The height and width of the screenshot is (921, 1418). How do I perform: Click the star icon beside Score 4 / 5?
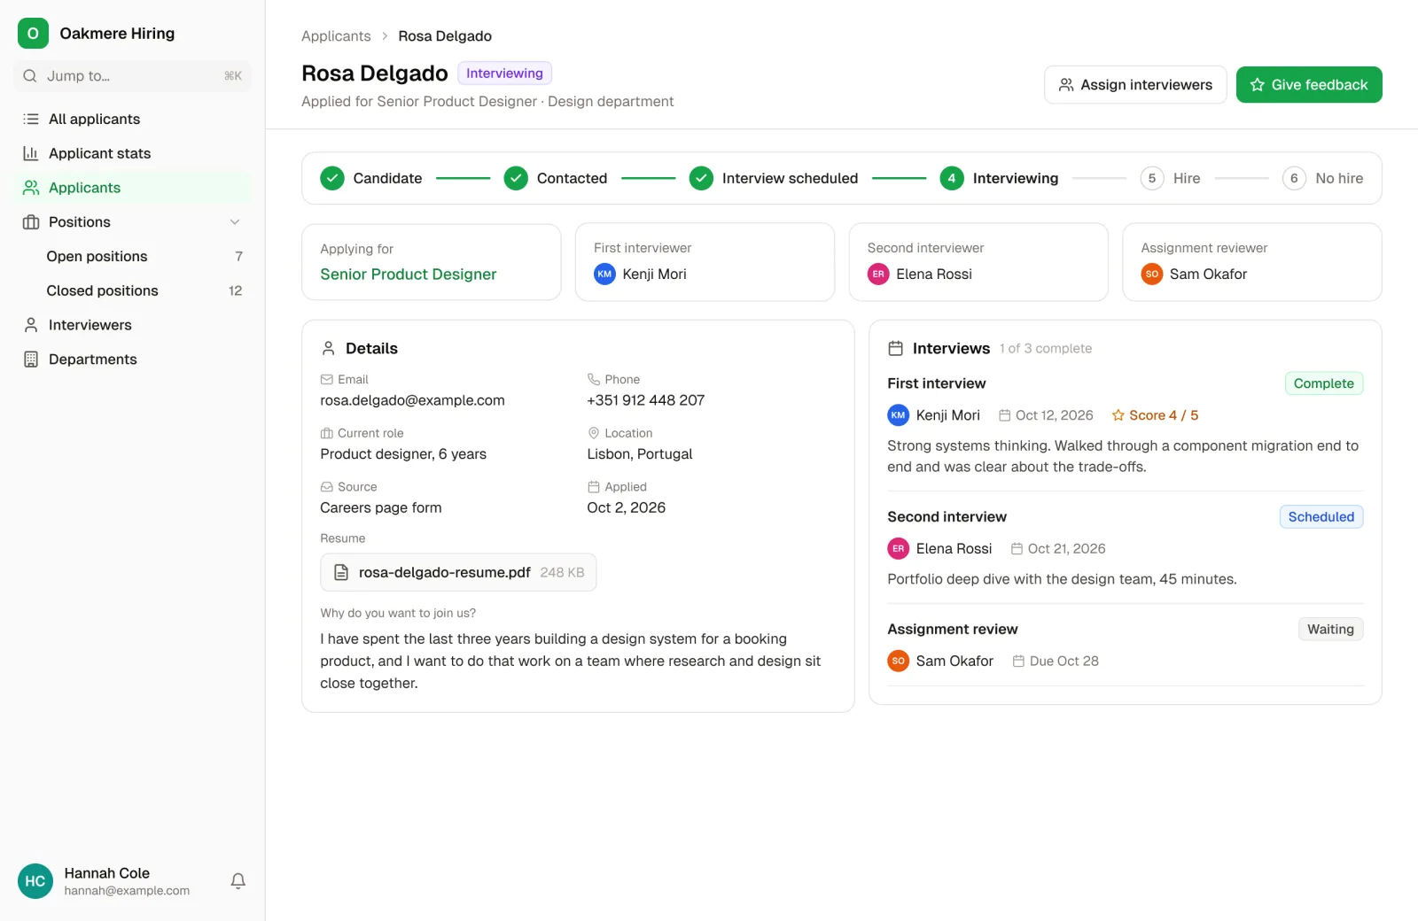(x=1118, y=415)
